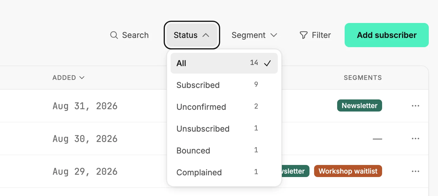Image resolution: width=438 pixels, height=196 pixels.
Task: Click the SEGMENTS column header
Action: [363, 78]
